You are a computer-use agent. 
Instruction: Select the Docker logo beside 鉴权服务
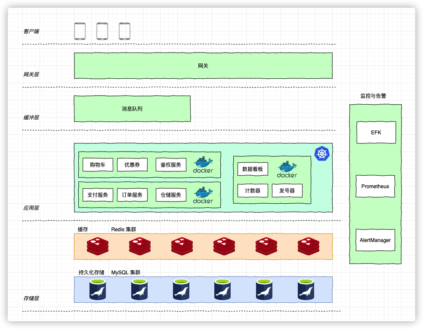click(203, 165)
